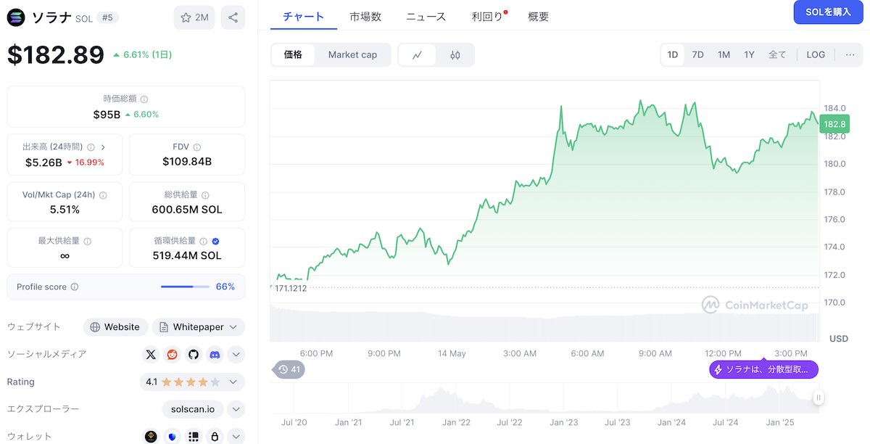Click the #5 rank badge
870x444 pixels.
107,17
